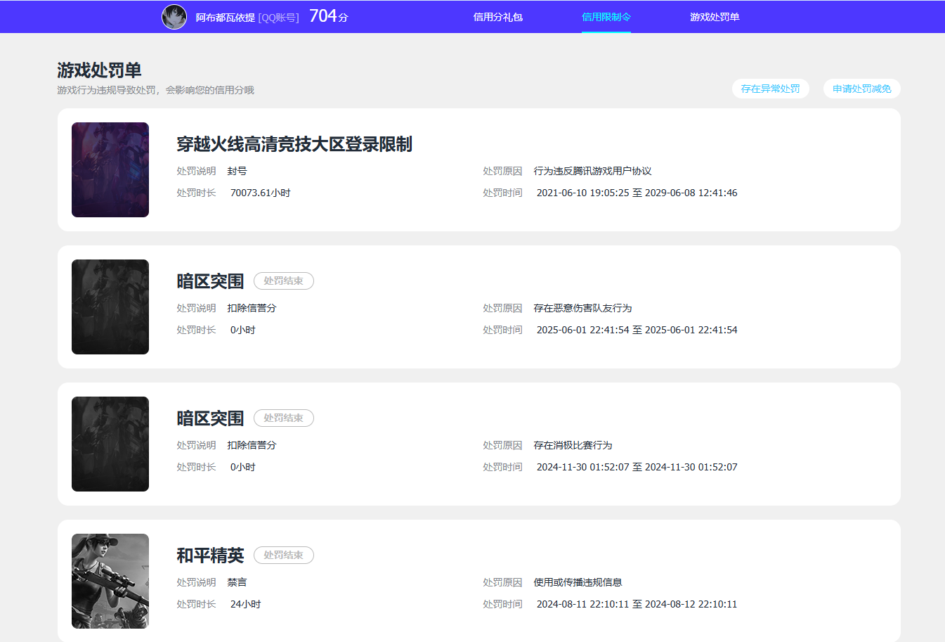
Task: Select the 行为违反腾讯游戏用户协议 reason
Action: (593, 171)
